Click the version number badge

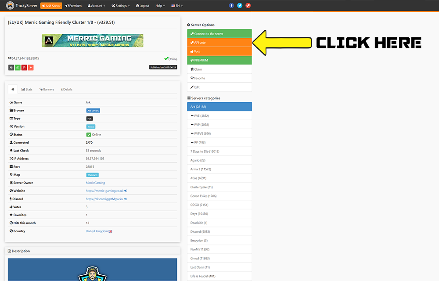(91, 126)
